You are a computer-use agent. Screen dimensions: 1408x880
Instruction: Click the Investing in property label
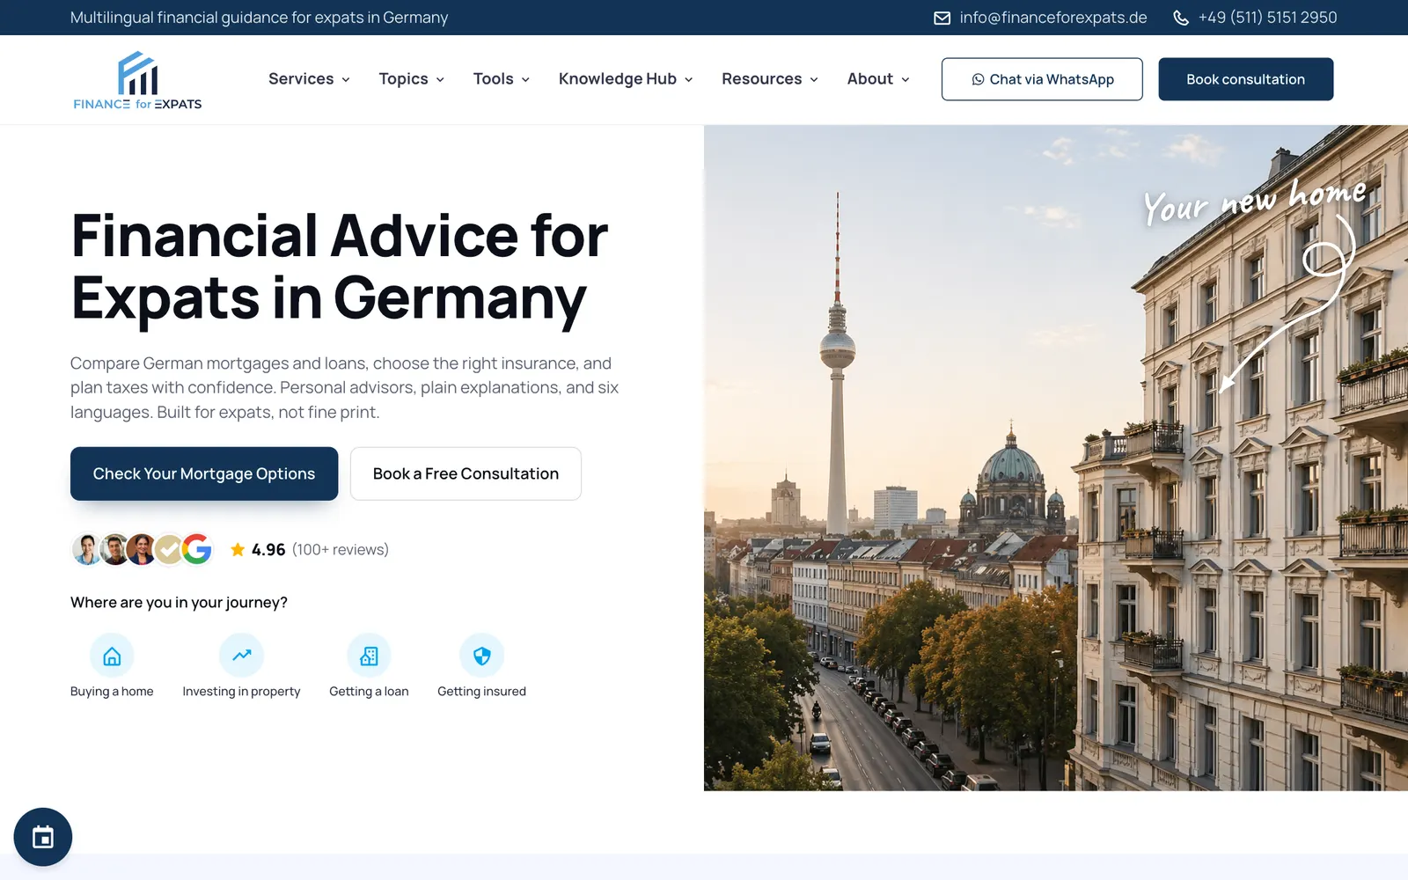pyautogui.click(x=241, y=692)
